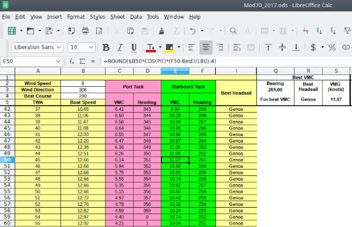This screenshot has height=227, width=352.
Task: Click the Clear Direct Formatting icon
Action: pos(176,31)
